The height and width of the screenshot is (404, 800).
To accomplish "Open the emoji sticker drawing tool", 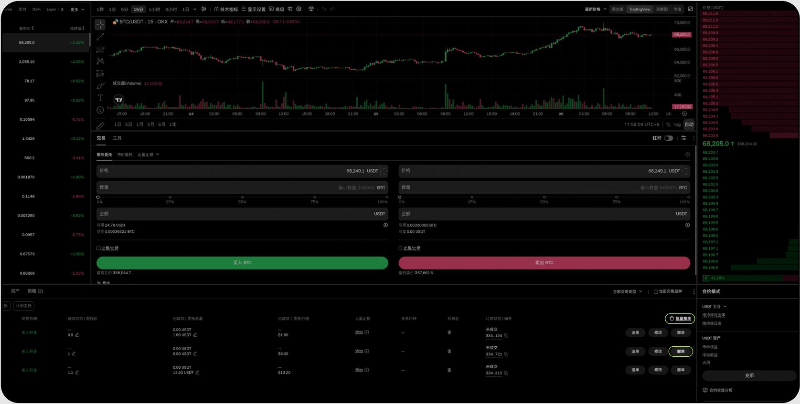I will (100, 110).
